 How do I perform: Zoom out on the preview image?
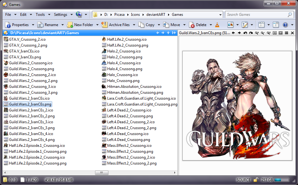263,33
